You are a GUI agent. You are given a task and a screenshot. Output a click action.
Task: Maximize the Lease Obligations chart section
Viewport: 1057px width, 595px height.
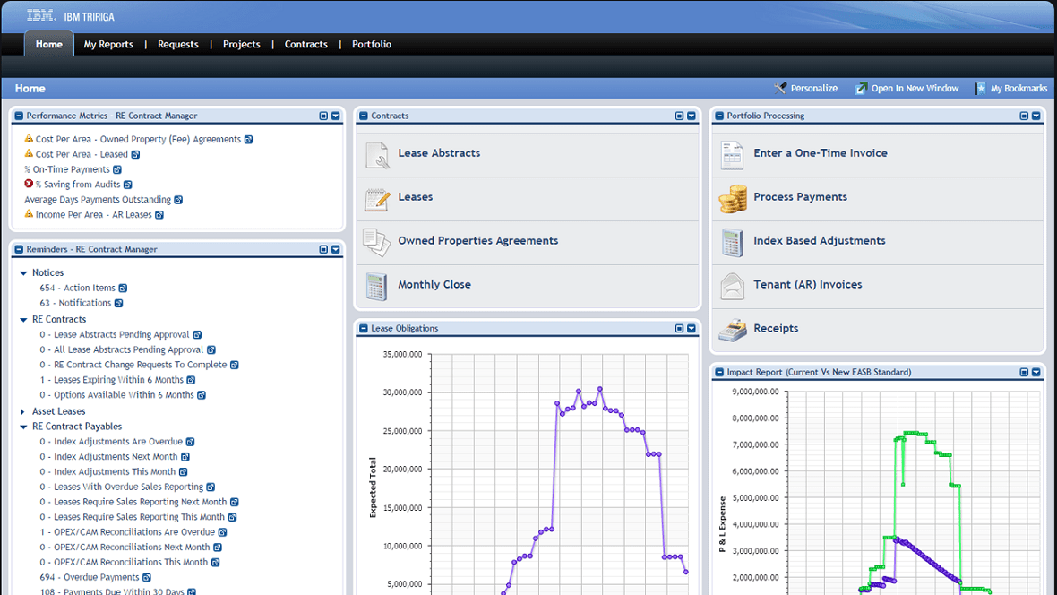click(x=680, y=329)
